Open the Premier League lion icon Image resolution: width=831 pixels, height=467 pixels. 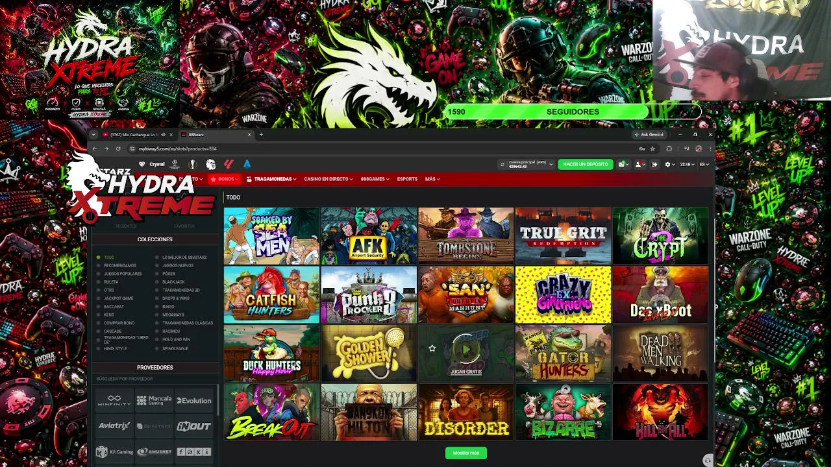coord(210,164)
